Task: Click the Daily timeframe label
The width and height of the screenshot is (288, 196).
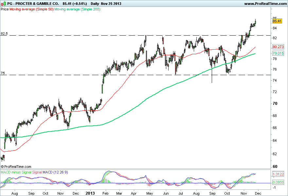Action: click(95, 4)
